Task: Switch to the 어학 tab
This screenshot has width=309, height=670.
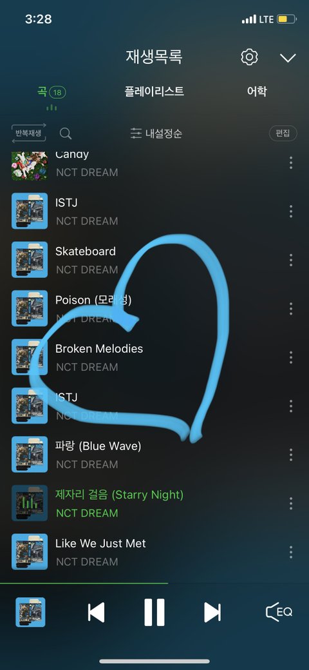Action: (257, 91)
